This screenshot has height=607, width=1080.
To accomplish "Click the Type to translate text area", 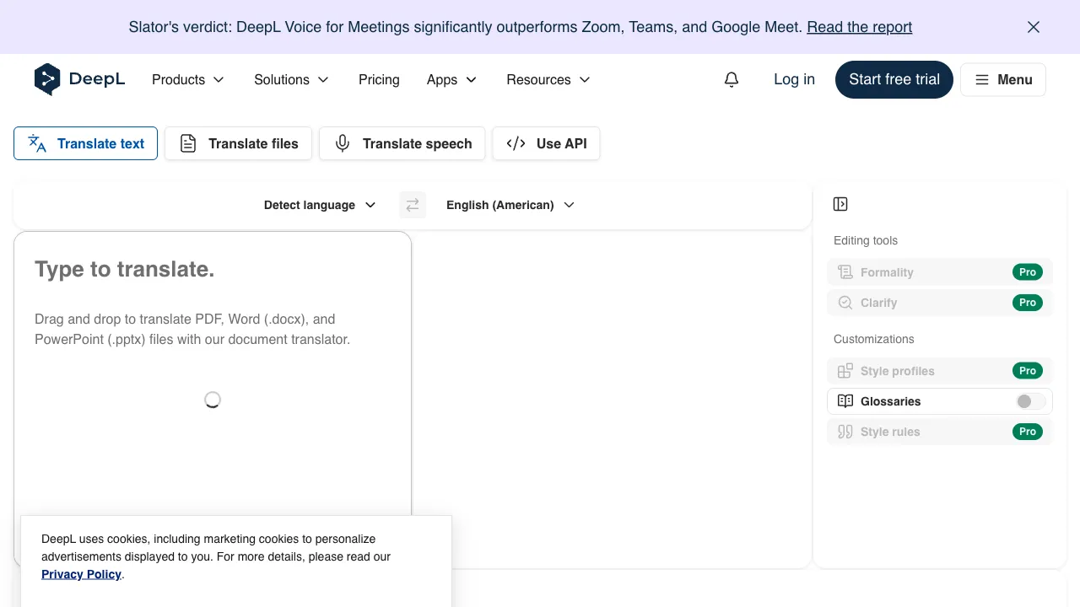I will [213, 398].
